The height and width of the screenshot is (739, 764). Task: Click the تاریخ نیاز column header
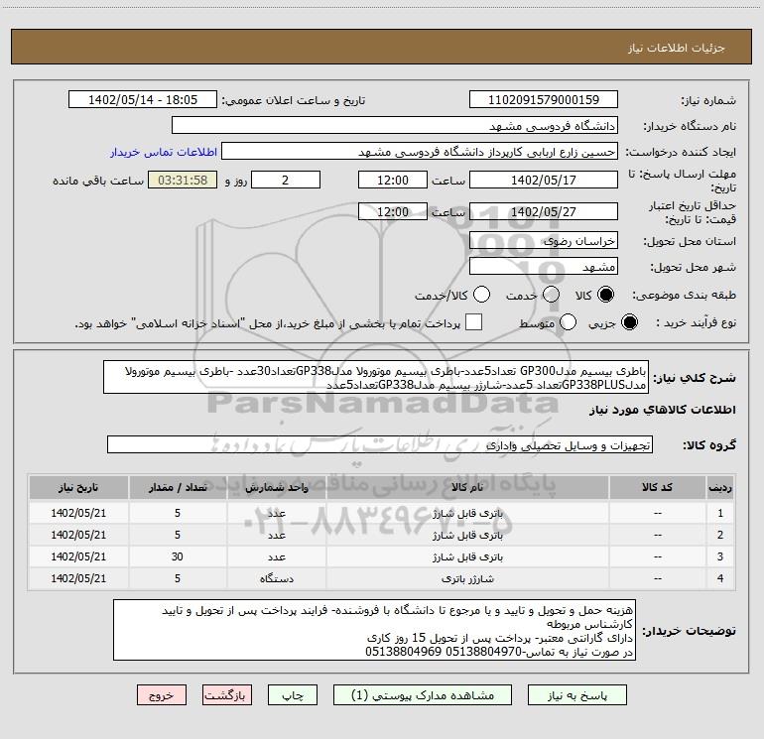point(78,488)
